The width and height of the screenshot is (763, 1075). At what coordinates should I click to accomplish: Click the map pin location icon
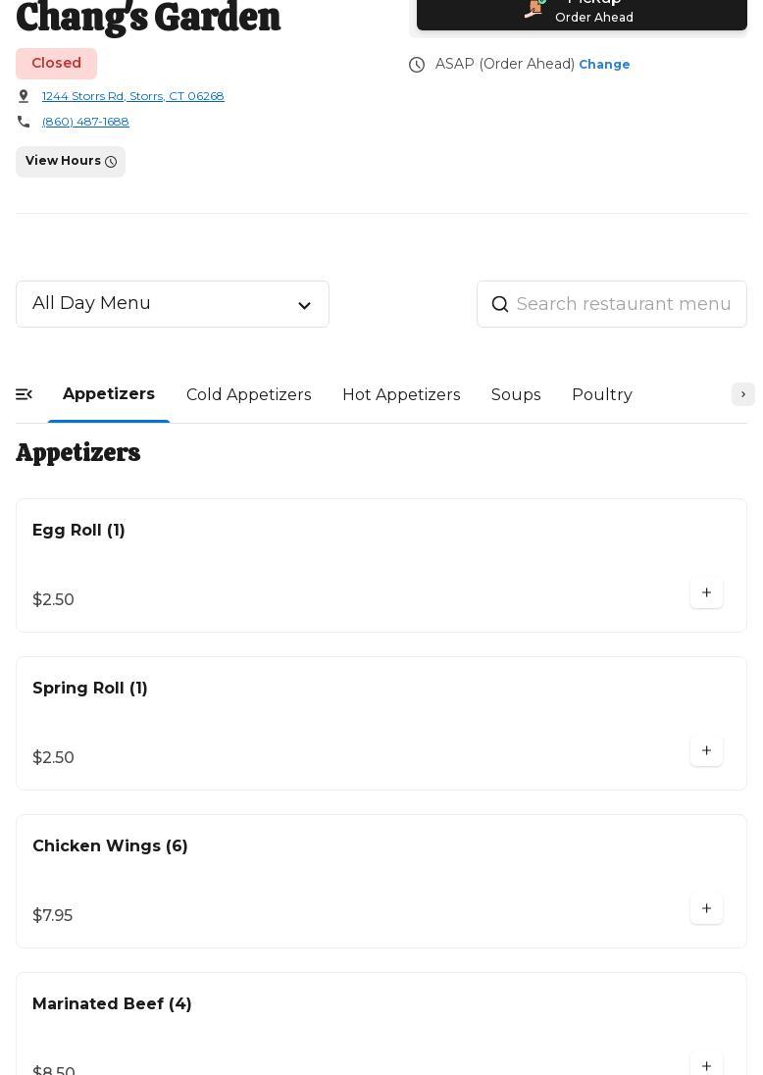24,96
